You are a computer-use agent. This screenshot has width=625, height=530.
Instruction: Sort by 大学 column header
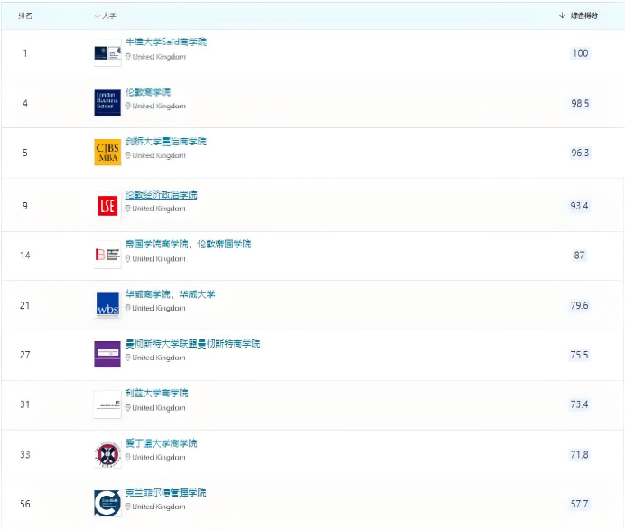pyautogui.click(x=106, y=15)
